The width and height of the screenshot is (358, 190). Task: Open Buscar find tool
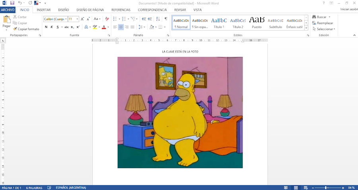321,17
